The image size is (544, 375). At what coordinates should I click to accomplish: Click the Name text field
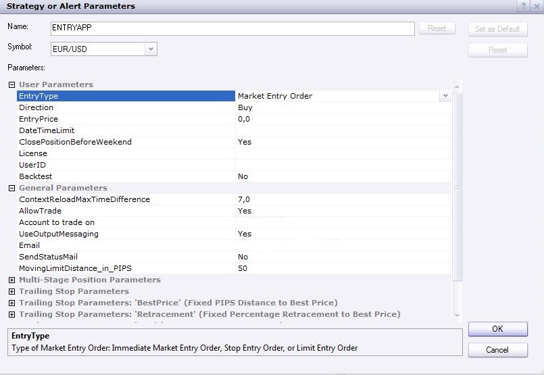click(x=232, y=28)
